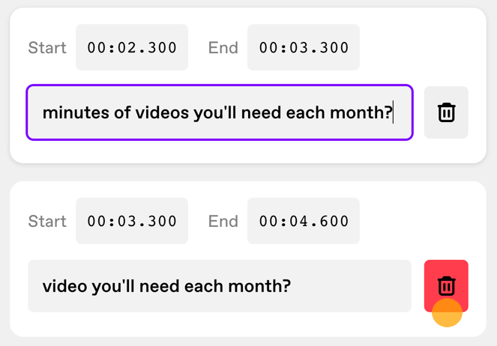This screenshot has width=497, height=346.
Task: Select the "video you'll need each month?" text box
Action: 220,286
